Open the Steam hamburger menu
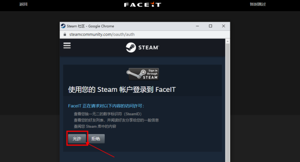 pos(67,46)
